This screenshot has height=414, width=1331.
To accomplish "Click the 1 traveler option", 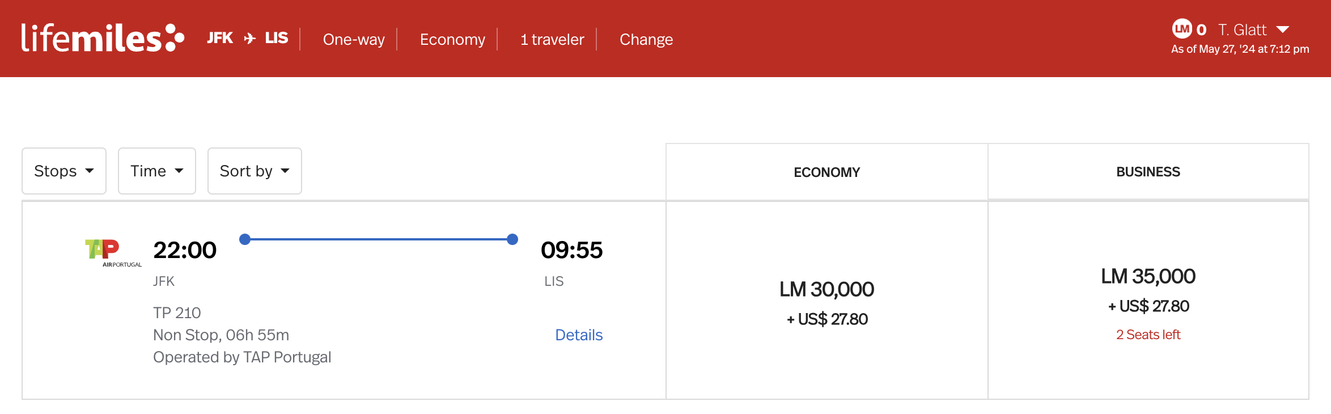I will coord(552,39).
